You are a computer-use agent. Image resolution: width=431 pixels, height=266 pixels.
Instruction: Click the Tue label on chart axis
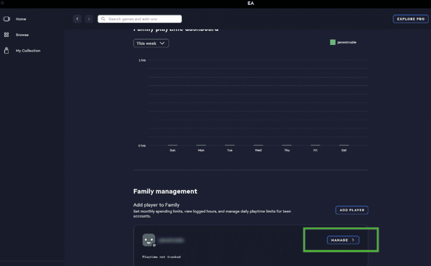pyautogui.click(x=230, y=150)
